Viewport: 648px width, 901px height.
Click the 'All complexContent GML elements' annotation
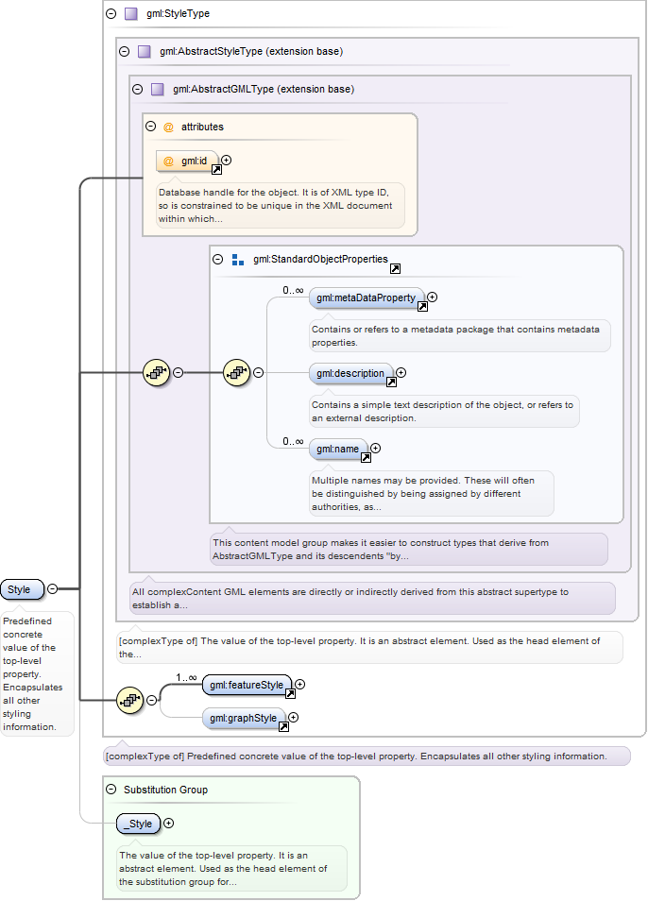372,598
